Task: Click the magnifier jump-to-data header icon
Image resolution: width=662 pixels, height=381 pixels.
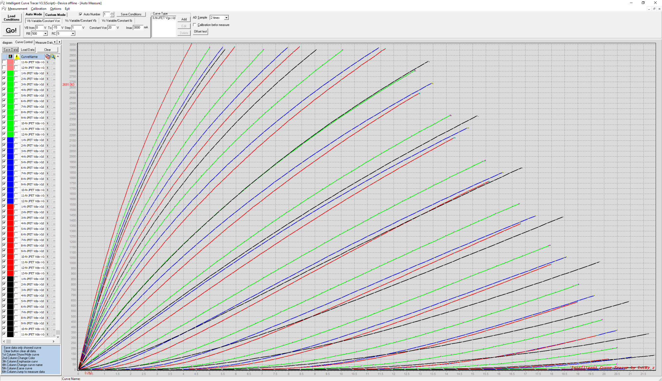Action: click(53, 57)
